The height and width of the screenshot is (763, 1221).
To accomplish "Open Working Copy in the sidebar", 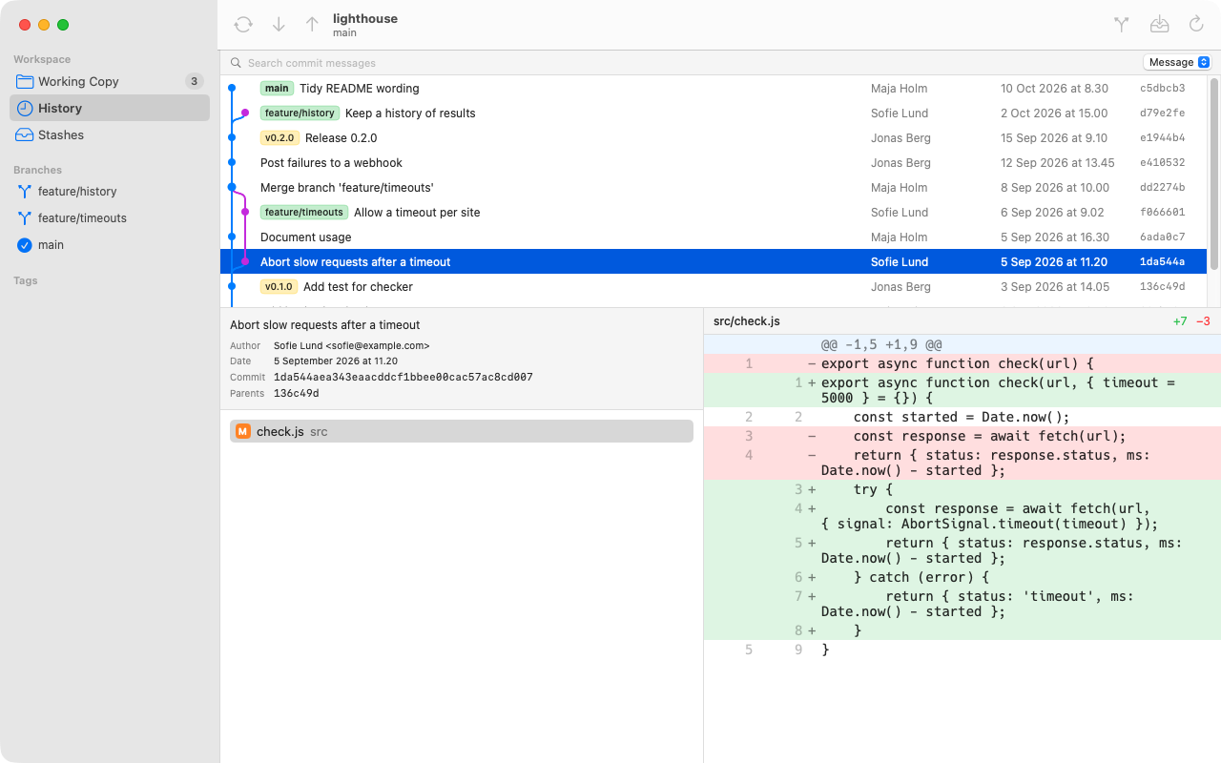I will [x=110, y=81].
